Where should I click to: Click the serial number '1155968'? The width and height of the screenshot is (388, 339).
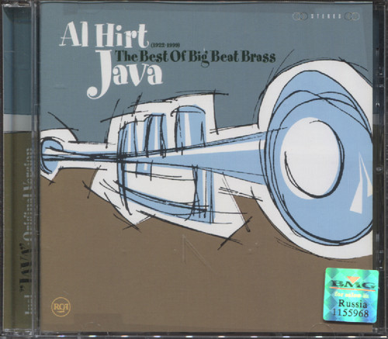click(x=351, y=313)
